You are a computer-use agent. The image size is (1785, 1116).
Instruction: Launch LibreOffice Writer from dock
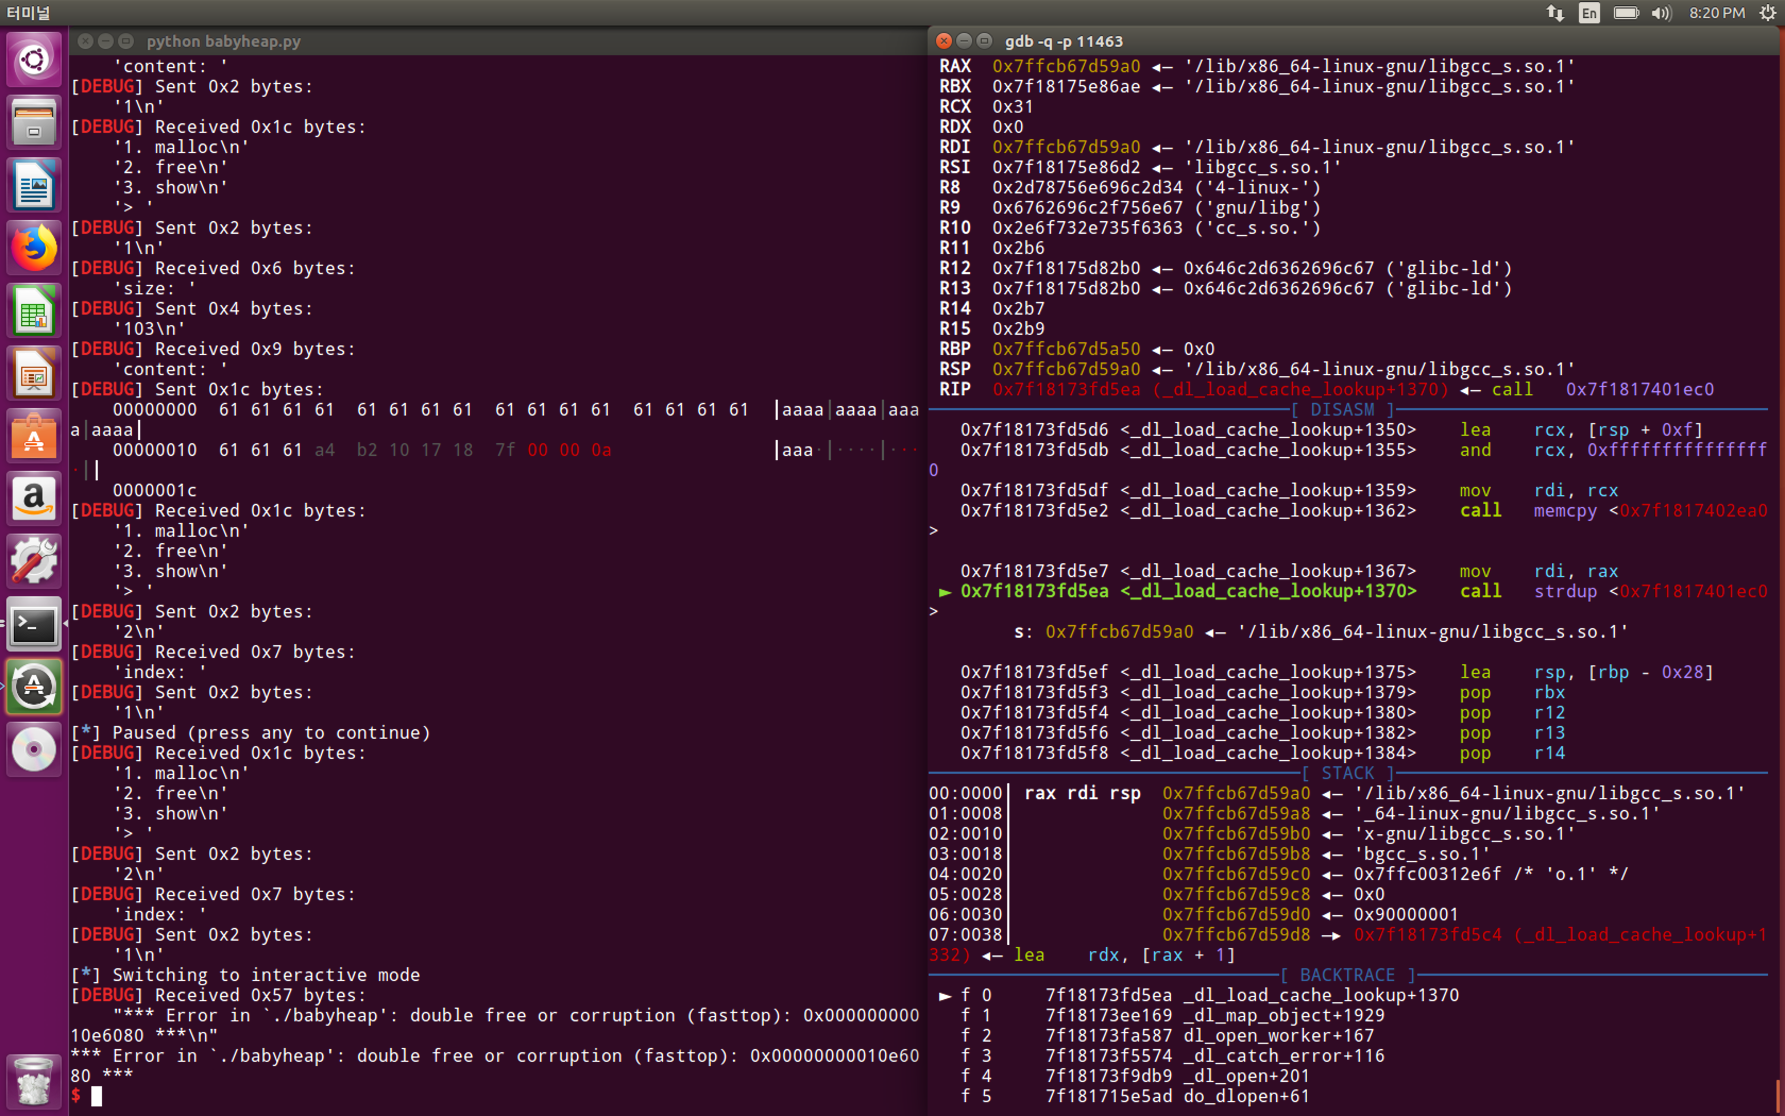pyautogui.click(x=34, y=185)
